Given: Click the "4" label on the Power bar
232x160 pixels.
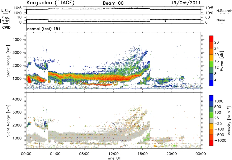Looking at the screenshot, I should (215, 80).
